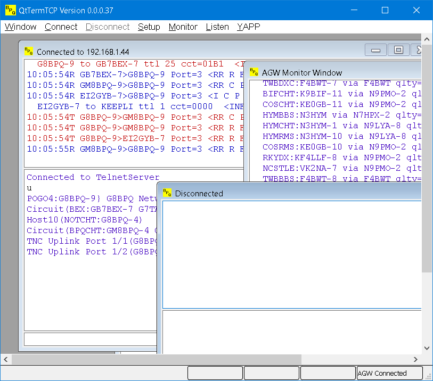Screen dimensions: 433x381
Task: Click the 'HYMBBS:N3HYM via N7HPX-2' entry
Action: [x=342, y=115]
